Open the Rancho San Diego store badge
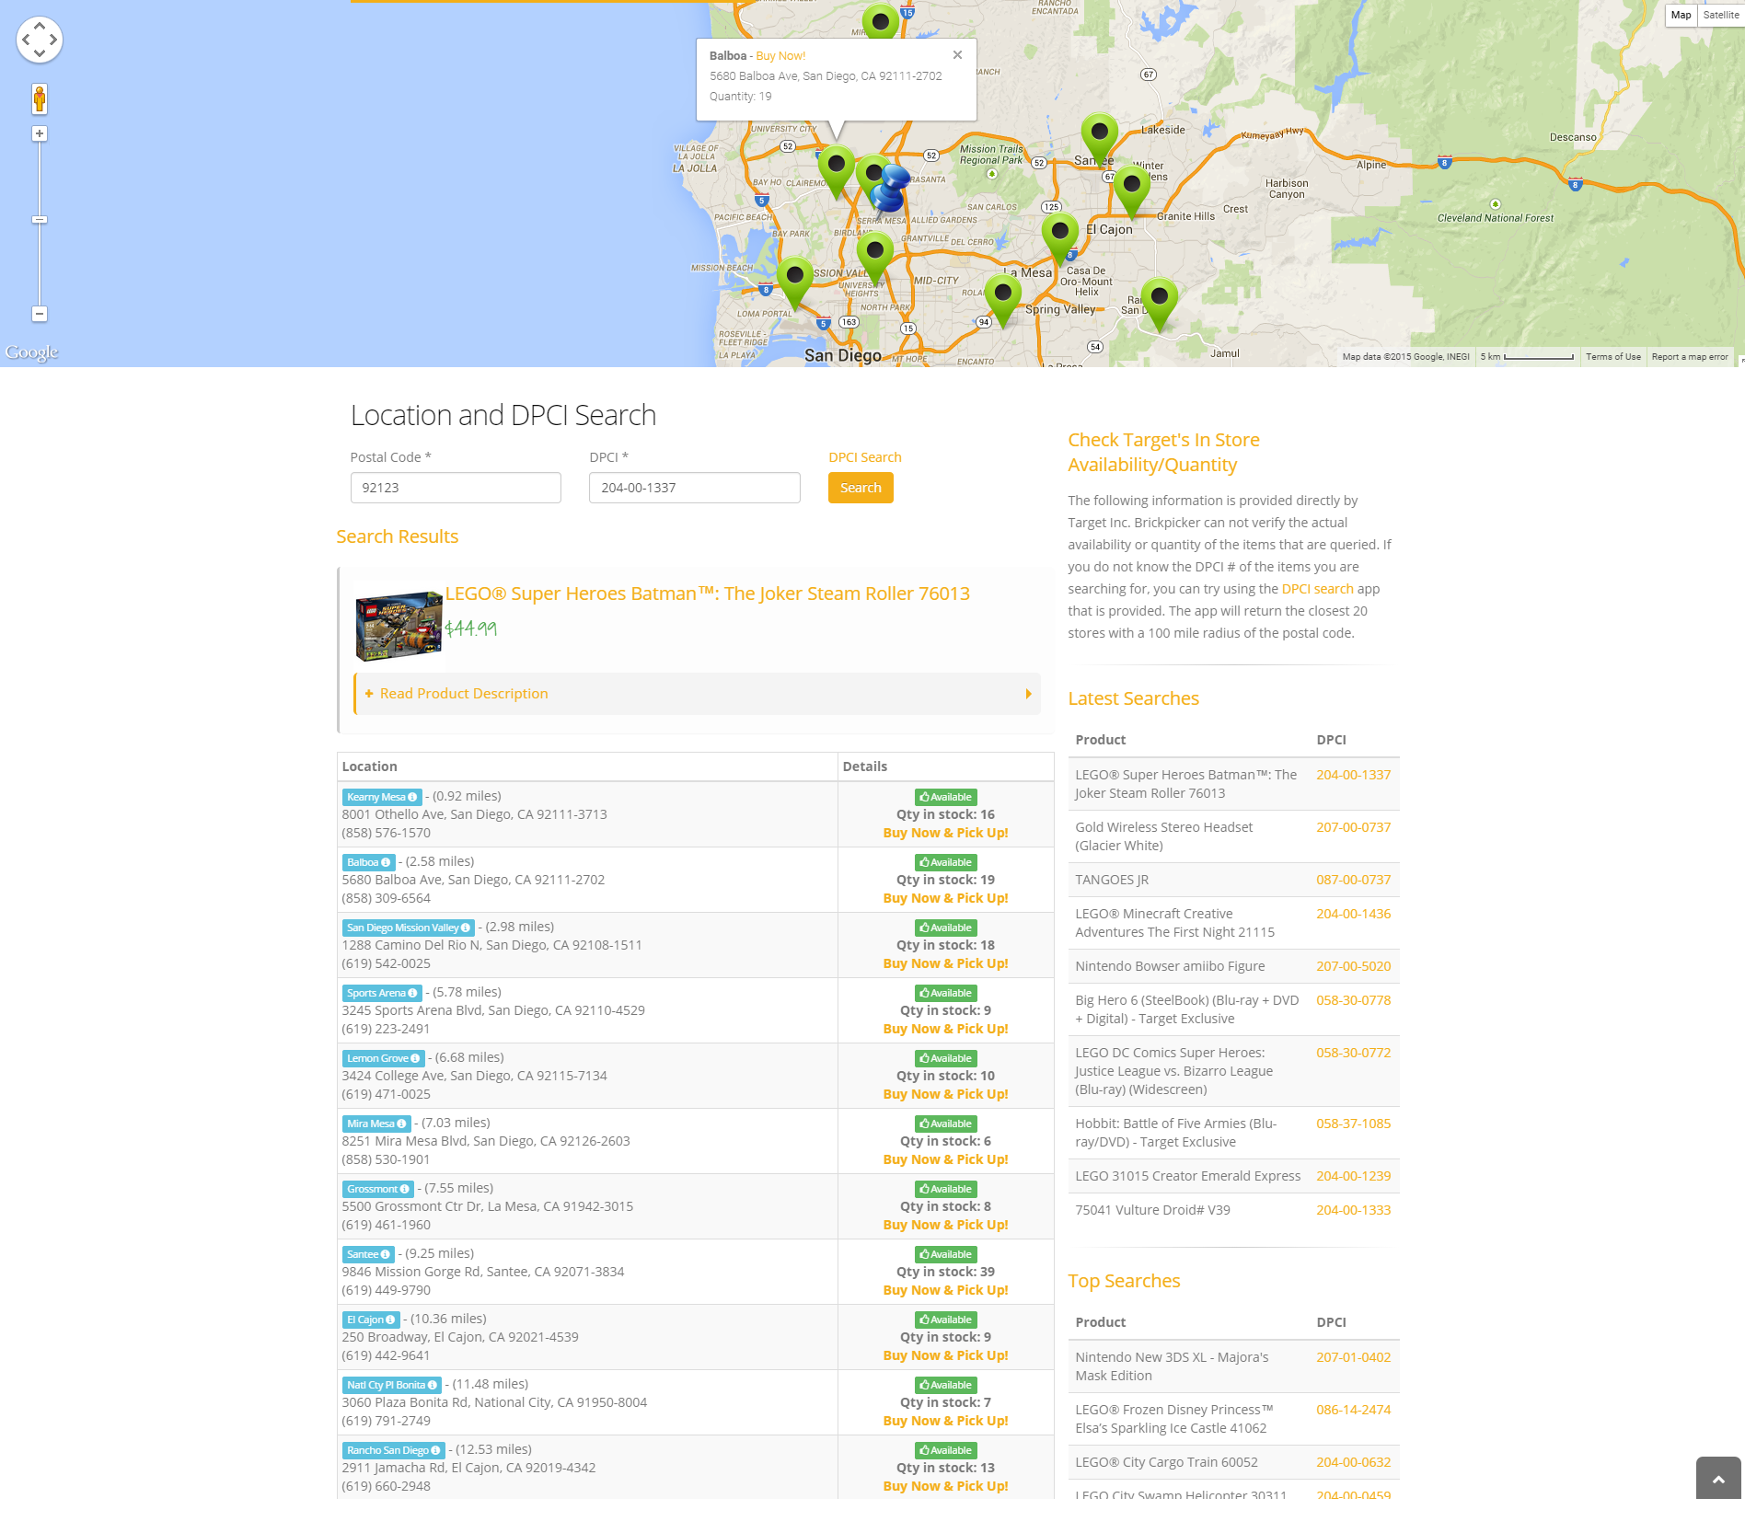1745x1533 pixels. coord(394,1450)
